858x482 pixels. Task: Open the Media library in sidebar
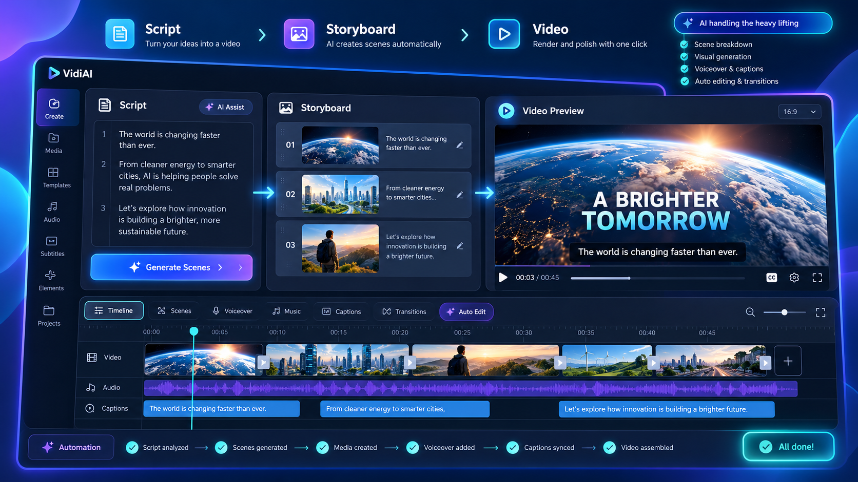pos(53,143)
